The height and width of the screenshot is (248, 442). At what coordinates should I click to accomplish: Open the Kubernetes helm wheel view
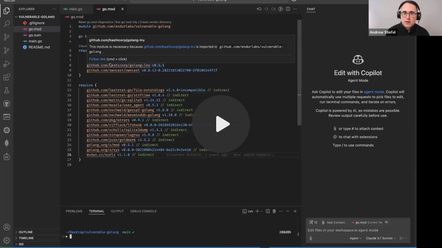(x=6, y=130)
